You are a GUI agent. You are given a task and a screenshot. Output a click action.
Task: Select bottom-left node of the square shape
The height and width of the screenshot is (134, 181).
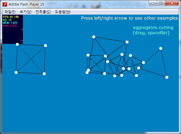(x=16, y=72)
